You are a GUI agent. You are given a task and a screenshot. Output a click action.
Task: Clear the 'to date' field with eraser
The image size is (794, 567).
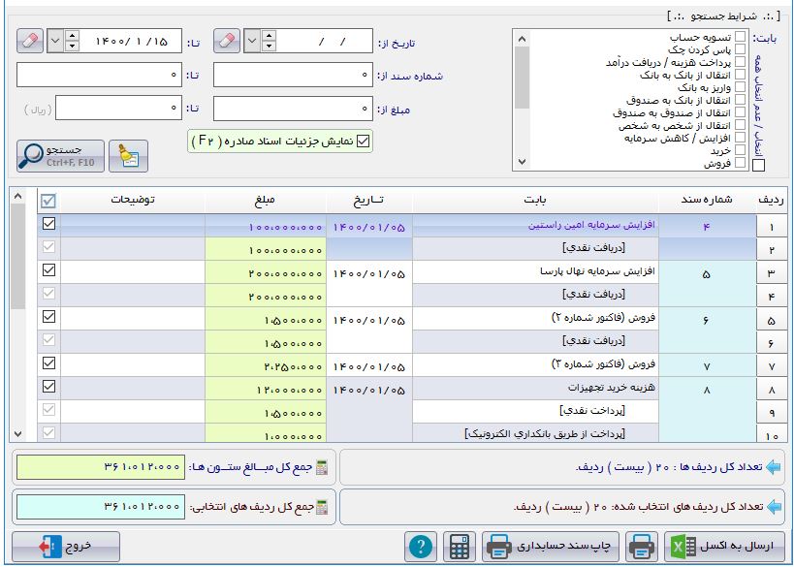pyautogui.click(x=31, y=42)
